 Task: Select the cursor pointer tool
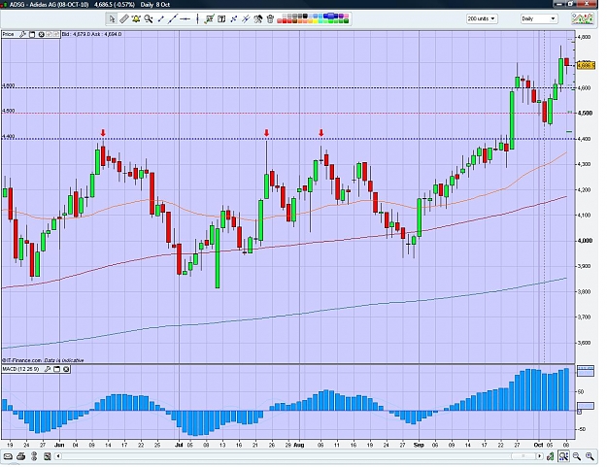112,18
